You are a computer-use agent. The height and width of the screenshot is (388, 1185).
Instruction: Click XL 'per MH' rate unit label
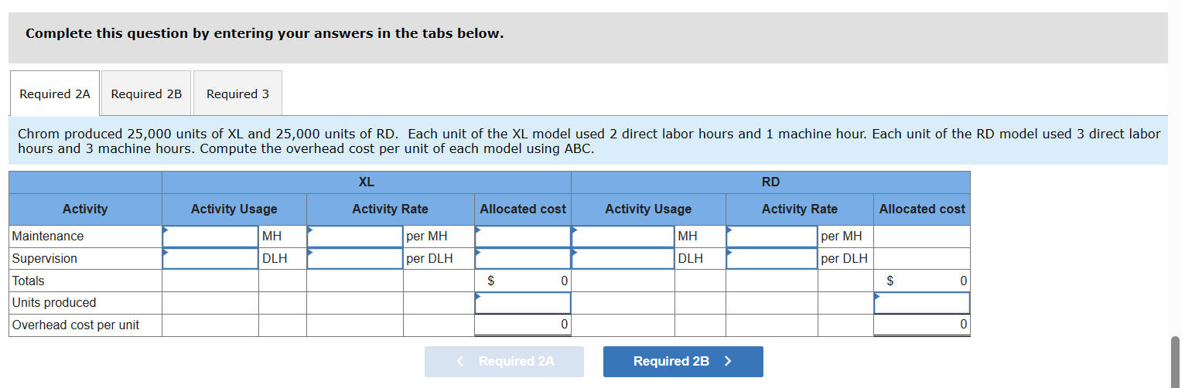click(427, 236)
